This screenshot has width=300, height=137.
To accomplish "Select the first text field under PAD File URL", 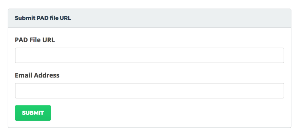I will [x=149, y=55].
